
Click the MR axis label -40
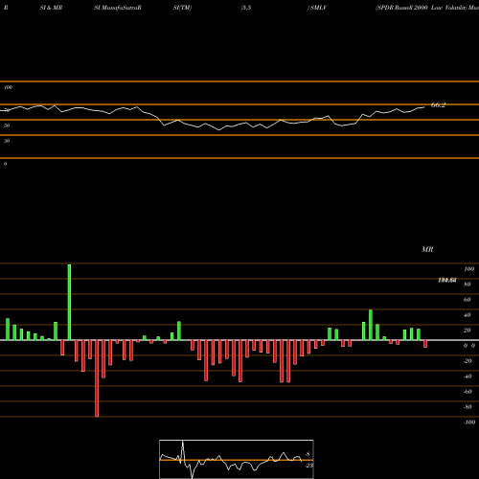click(468, 376)
